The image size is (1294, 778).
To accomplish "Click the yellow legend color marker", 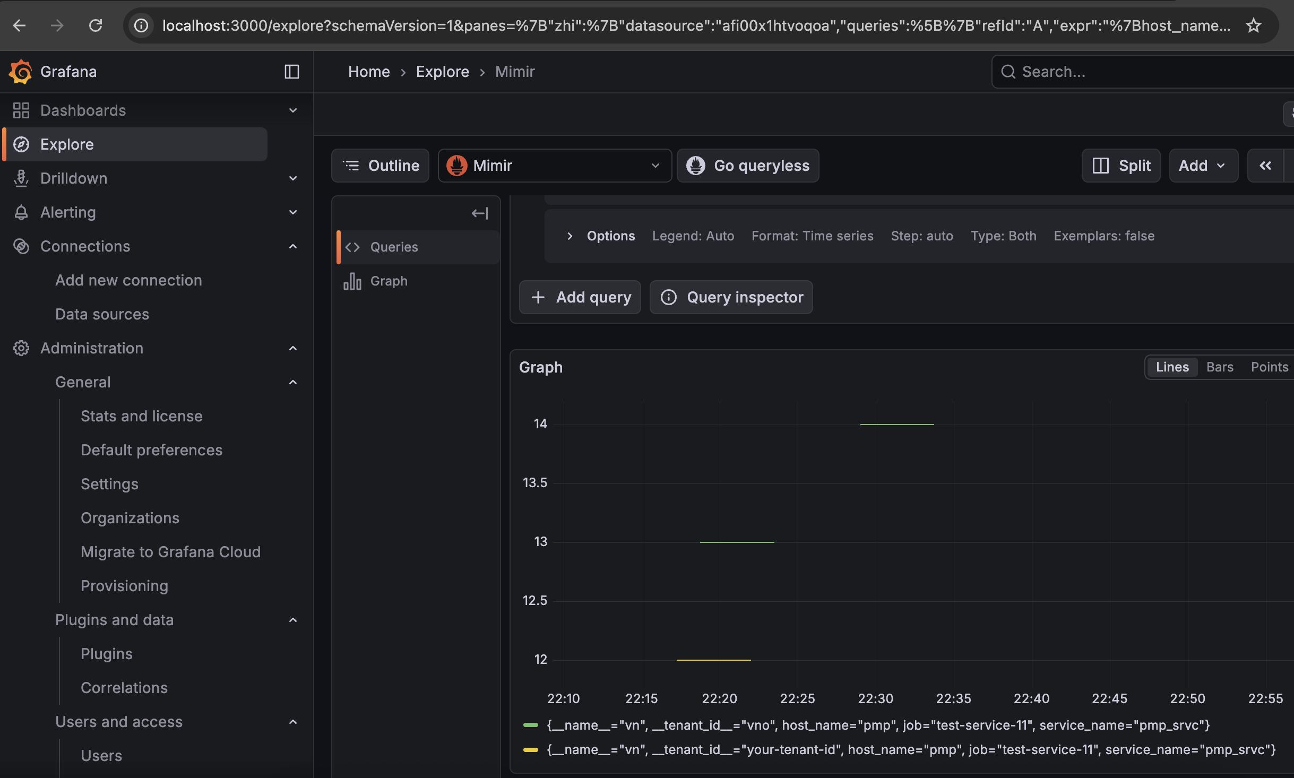I will (531, 749).
